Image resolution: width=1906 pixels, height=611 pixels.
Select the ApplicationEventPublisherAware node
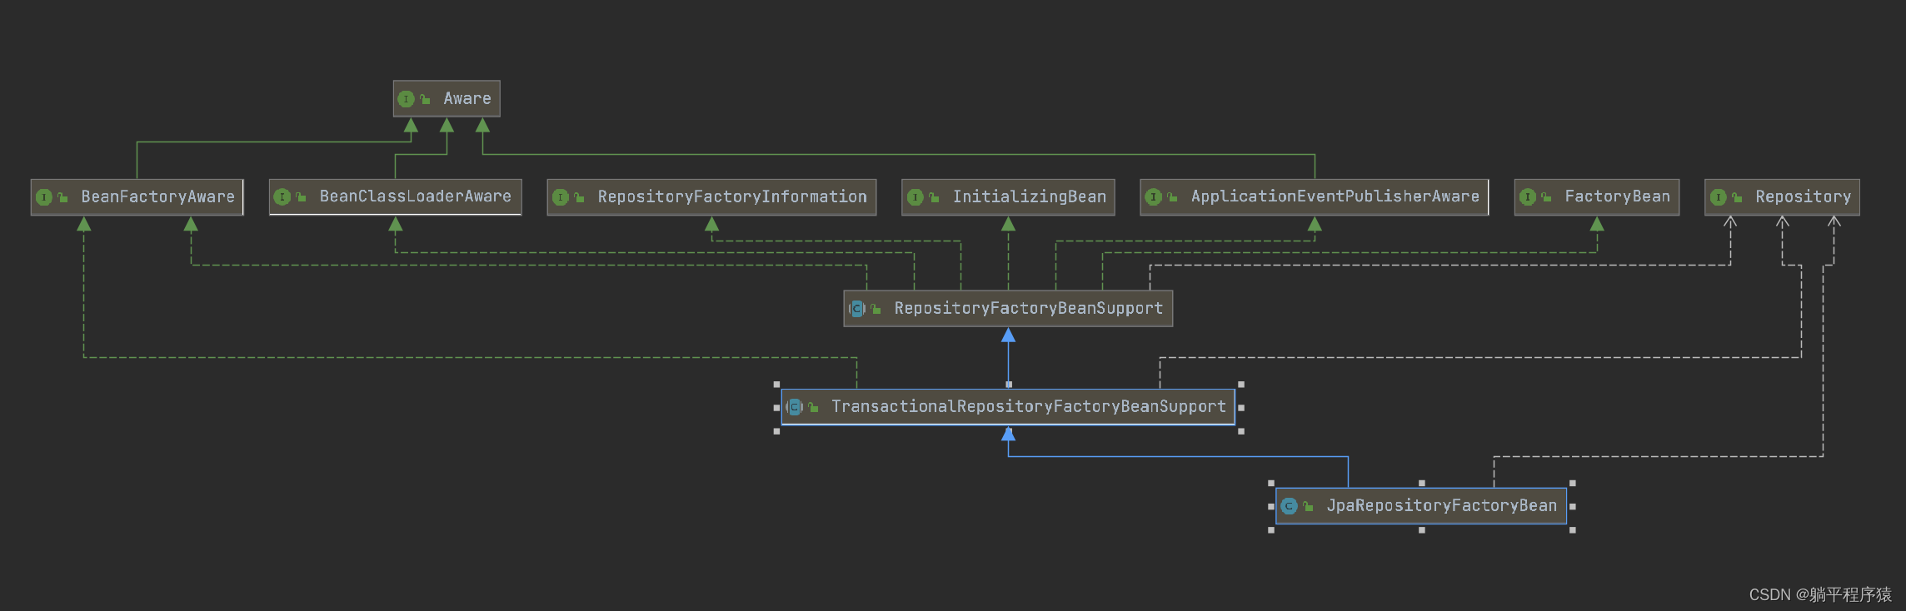(1315, 197)
